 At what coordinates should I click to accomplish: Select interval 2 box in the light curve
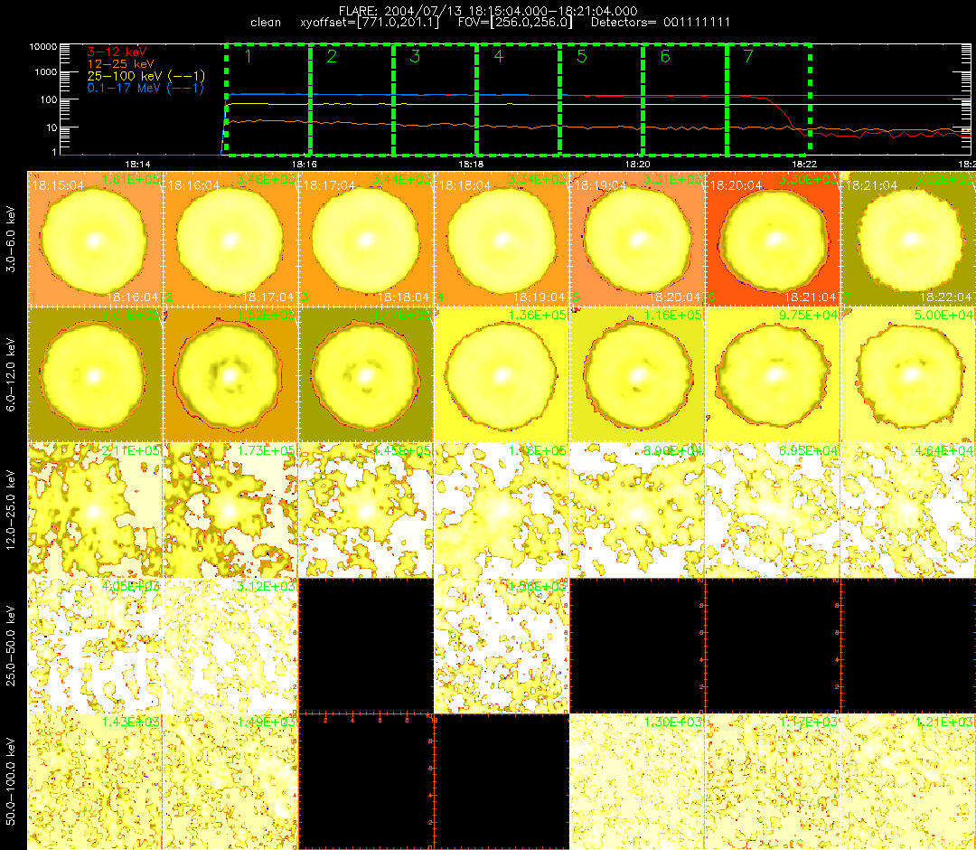(352, 99)
